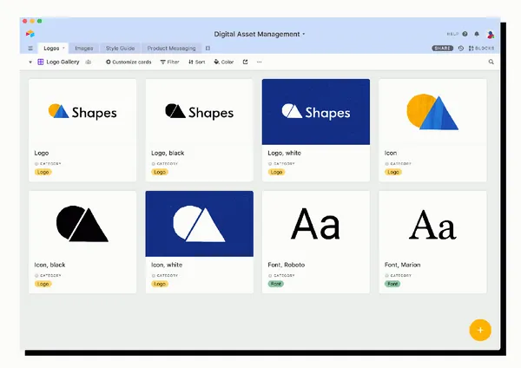
Task: Click the Logo tag on Icon, black card
Action: (43, 284)
